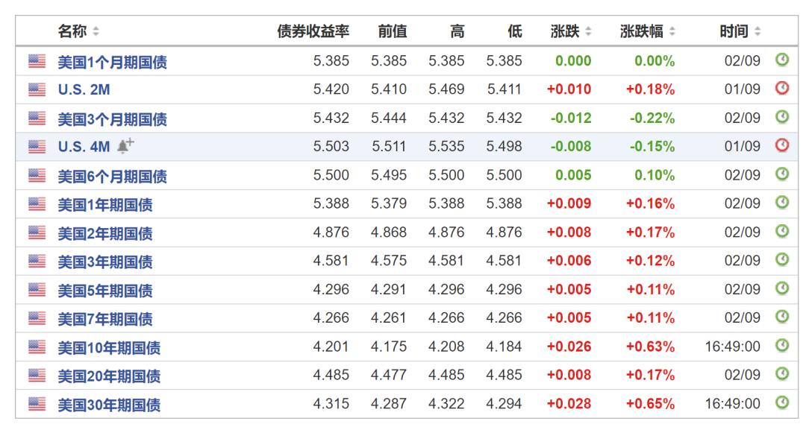Click green clock icon for 美国1个月期国债
This screenshot has width=806, height=424.
(781, 60)
